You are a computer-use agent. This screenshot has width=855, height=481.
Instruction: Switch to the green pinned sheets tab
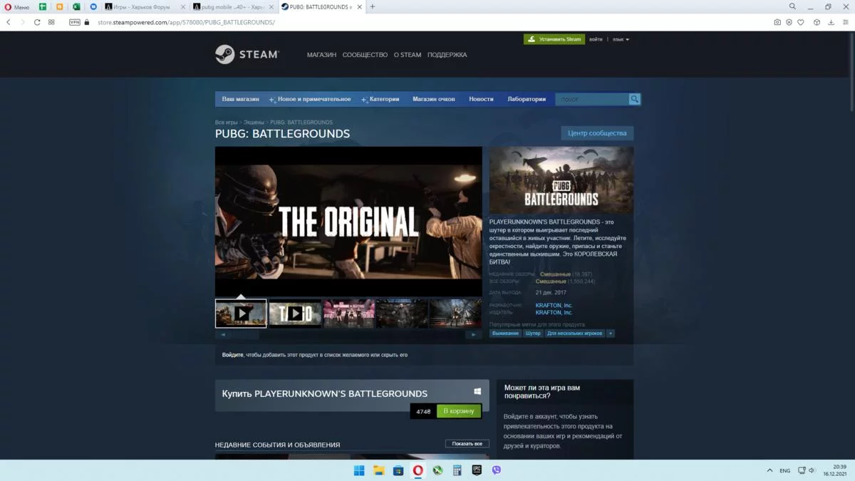click(x=43, y=6)
